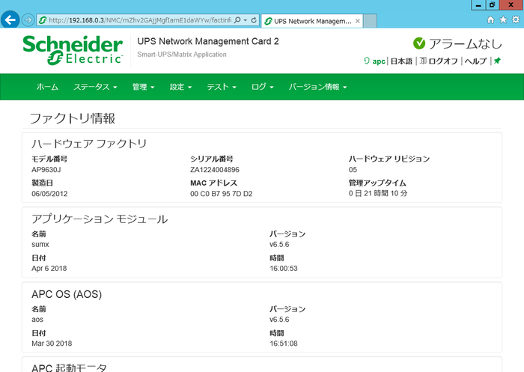Expand the テスト dropdown menu
Image resolution: width=524 pixels, height=372 pixels.
click(x=222, y=87)
